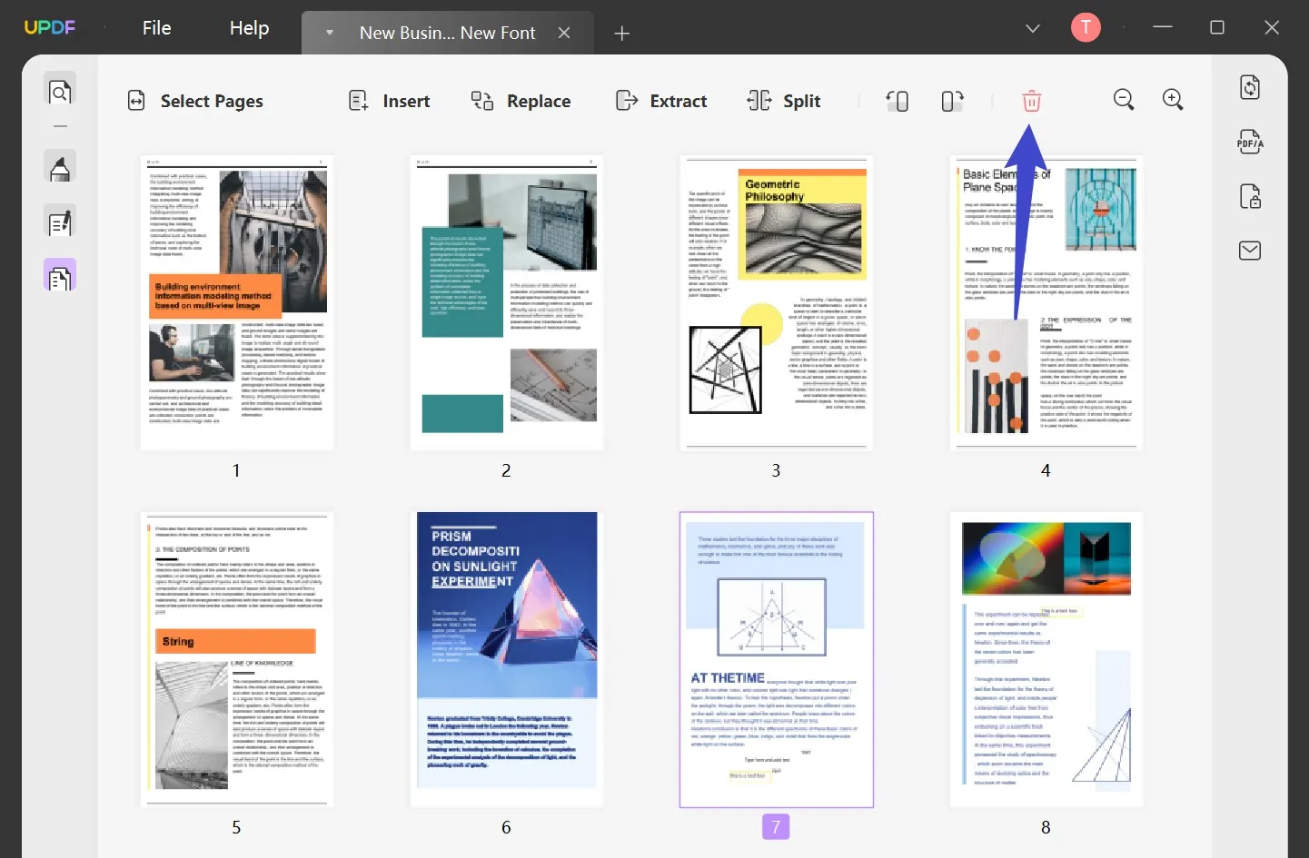
Task: Open the Edit PDF tool in the sidebar
Action: [x=60, y=222]
